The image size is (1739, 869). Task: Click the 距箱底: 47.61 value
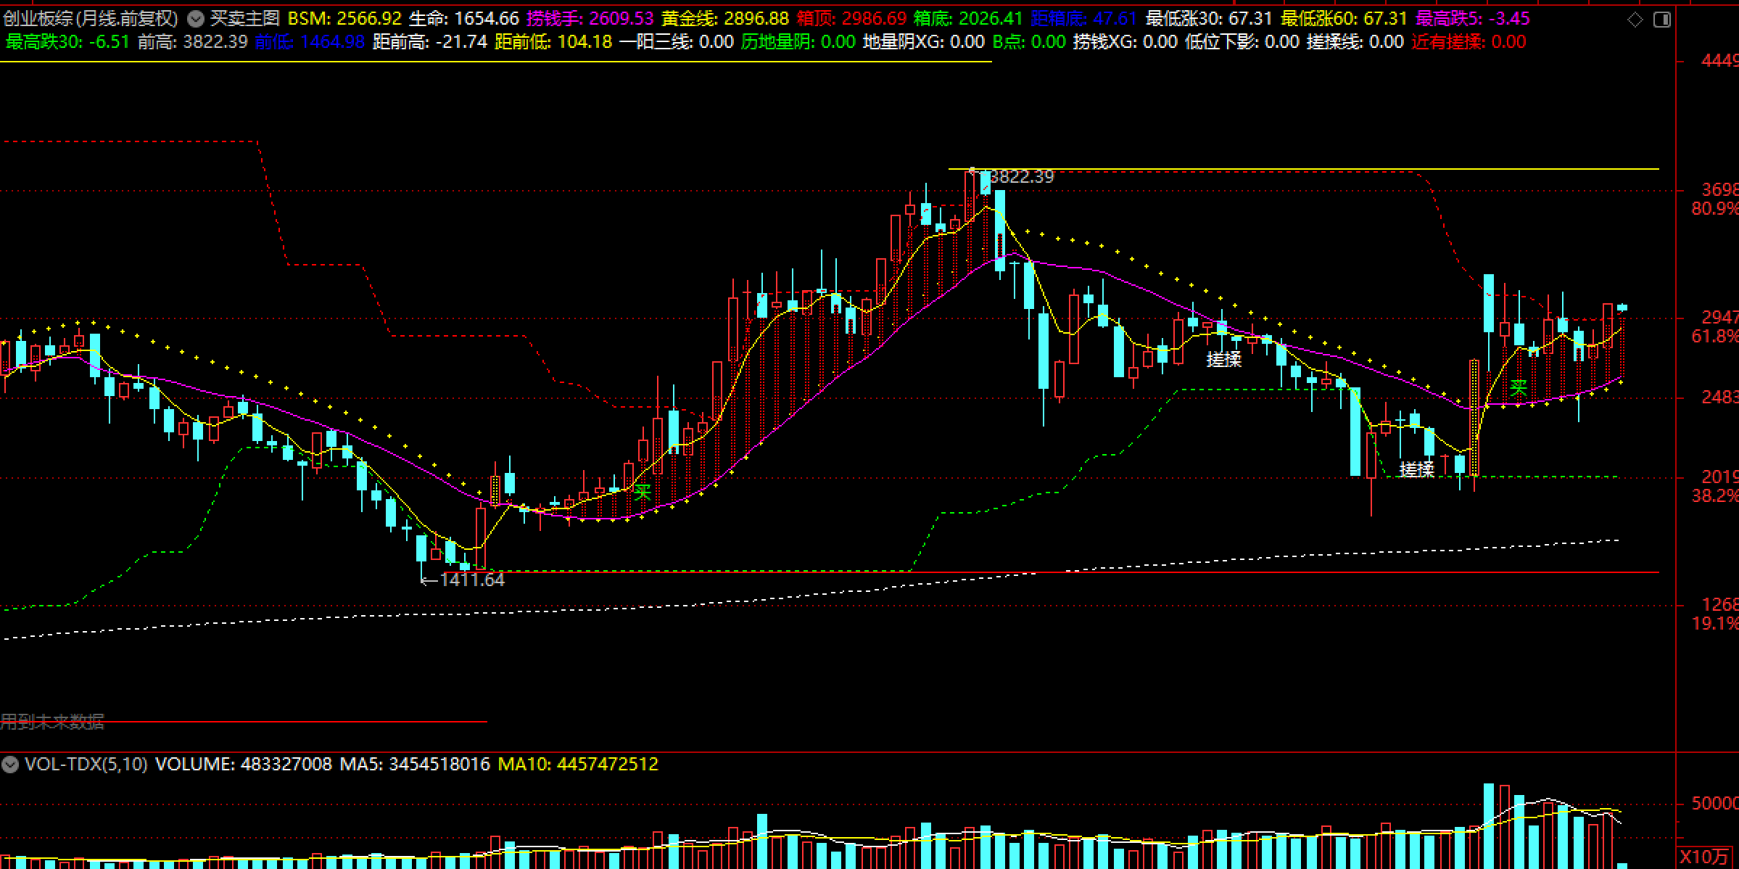pyautogui.click(x=1083, y=18)
